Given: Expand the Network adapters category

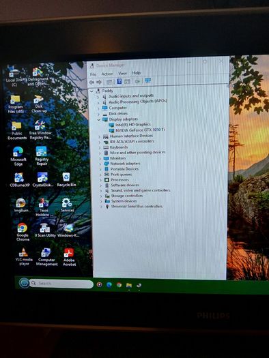Looking at the screenshot, I should tap(100, 164).
